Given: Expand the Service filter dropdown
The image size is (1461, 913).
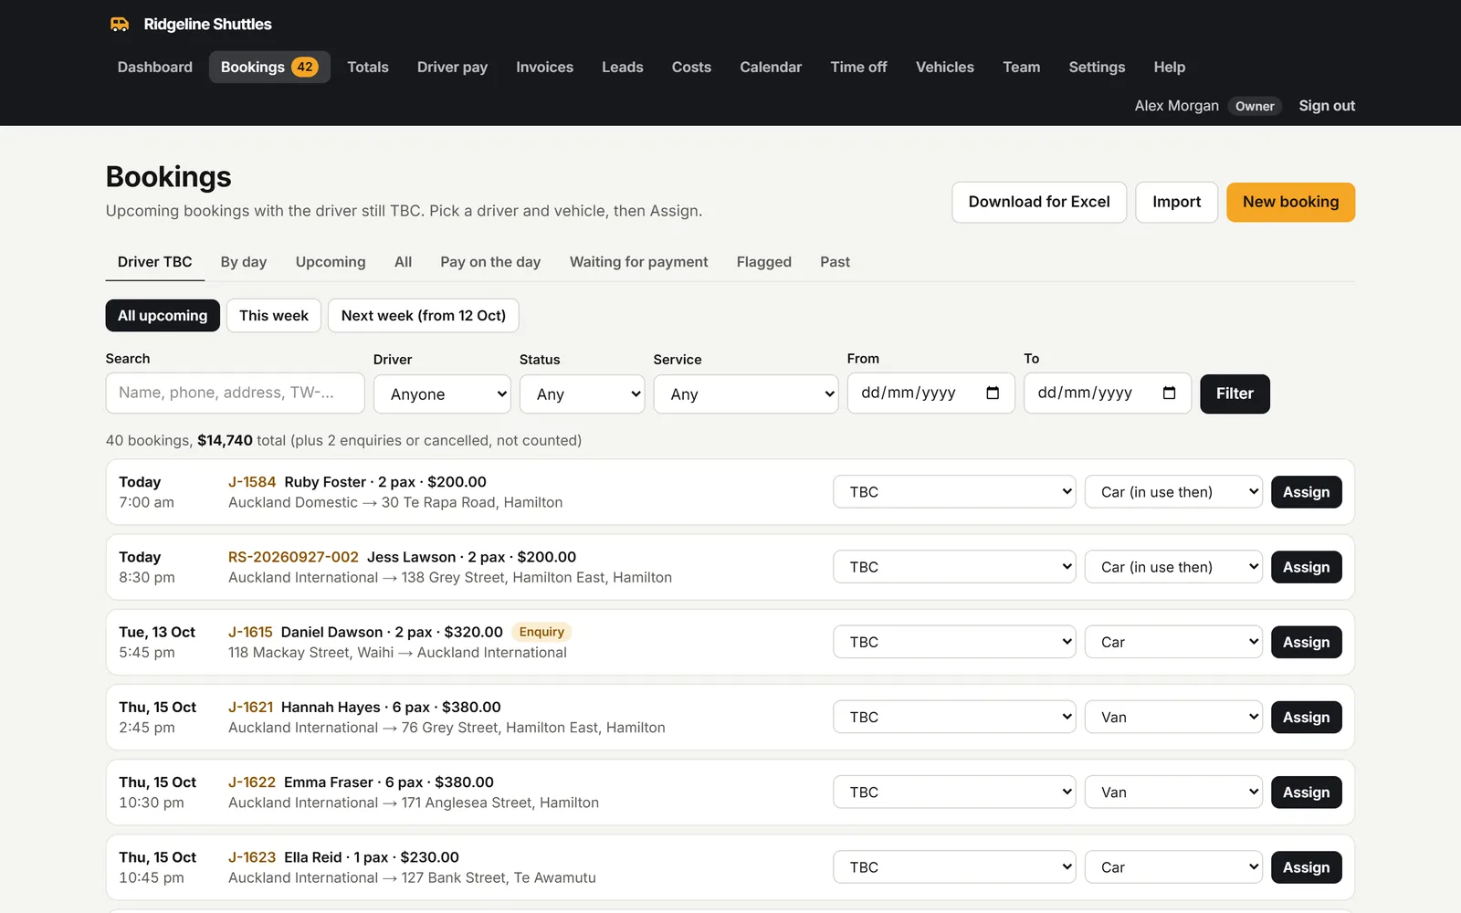Looking at the screenshot, I should point(746,394).
